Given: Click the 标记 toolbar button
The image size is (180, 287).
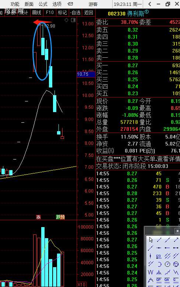Looking at the screenshot, I should coord(62,12).
